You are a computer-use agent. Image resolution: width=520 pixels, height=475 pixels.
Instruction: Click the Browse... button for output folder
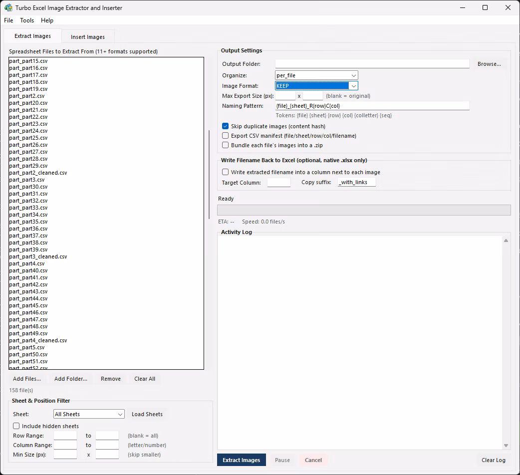click(x=489, y=64)
